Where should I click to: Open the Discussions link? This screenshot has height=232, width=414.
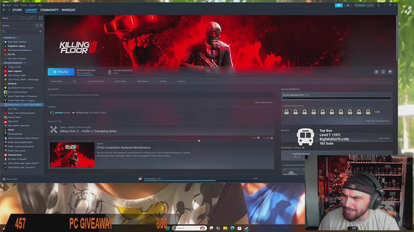tap(143, 81)
